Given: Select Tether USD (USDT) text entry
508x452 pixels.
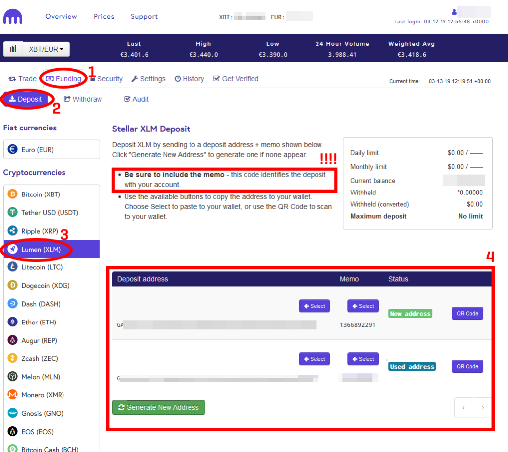Looking at the screenshot, I should (x=50, y=213).
